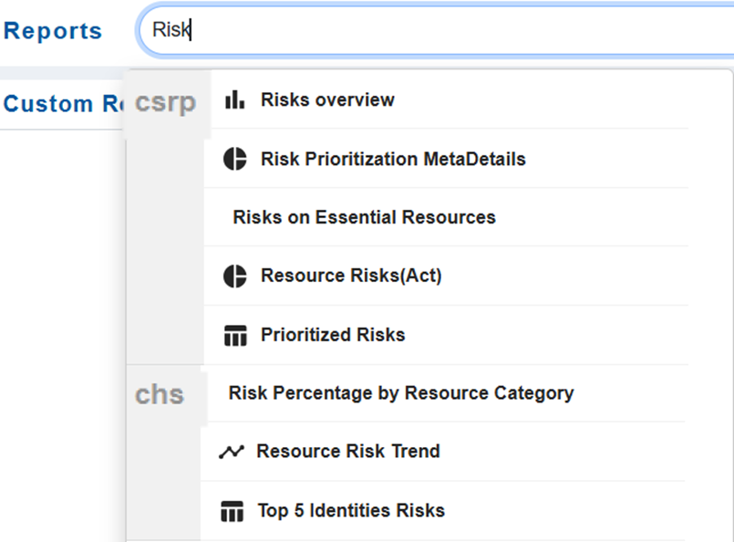734x542 pixels.
Task: Open Risk Percentage by Resource Category
Action: point(401,393)
